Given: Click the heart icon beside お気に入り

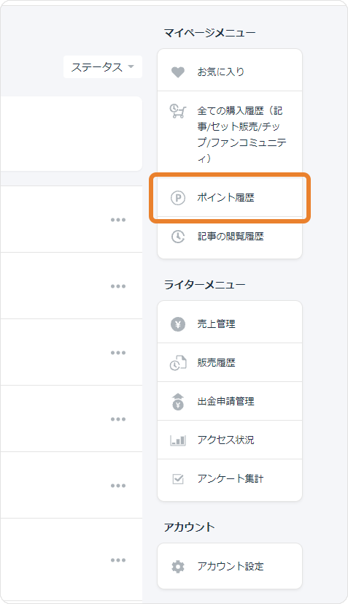Looking at the screenshot, I should tap(178, 72).
